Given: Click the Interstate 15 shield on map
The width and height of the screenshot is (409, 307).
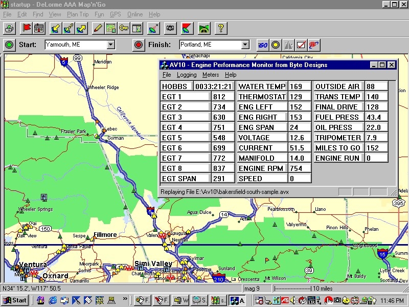Looking at the screenshot, I should (x=382, y=254).
